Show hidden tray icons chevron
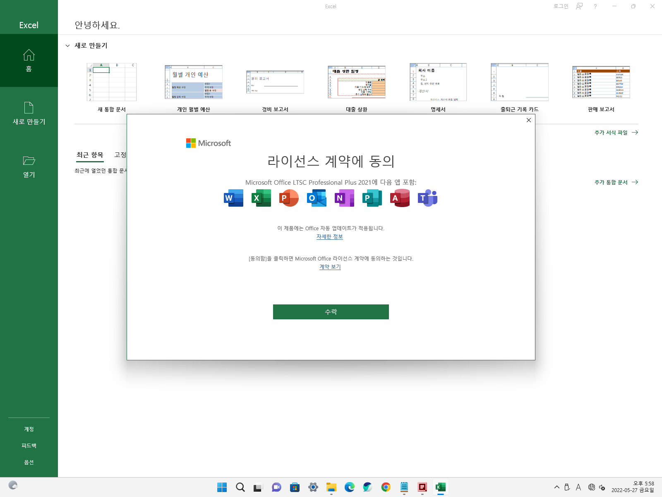 (x=556, y=487)
